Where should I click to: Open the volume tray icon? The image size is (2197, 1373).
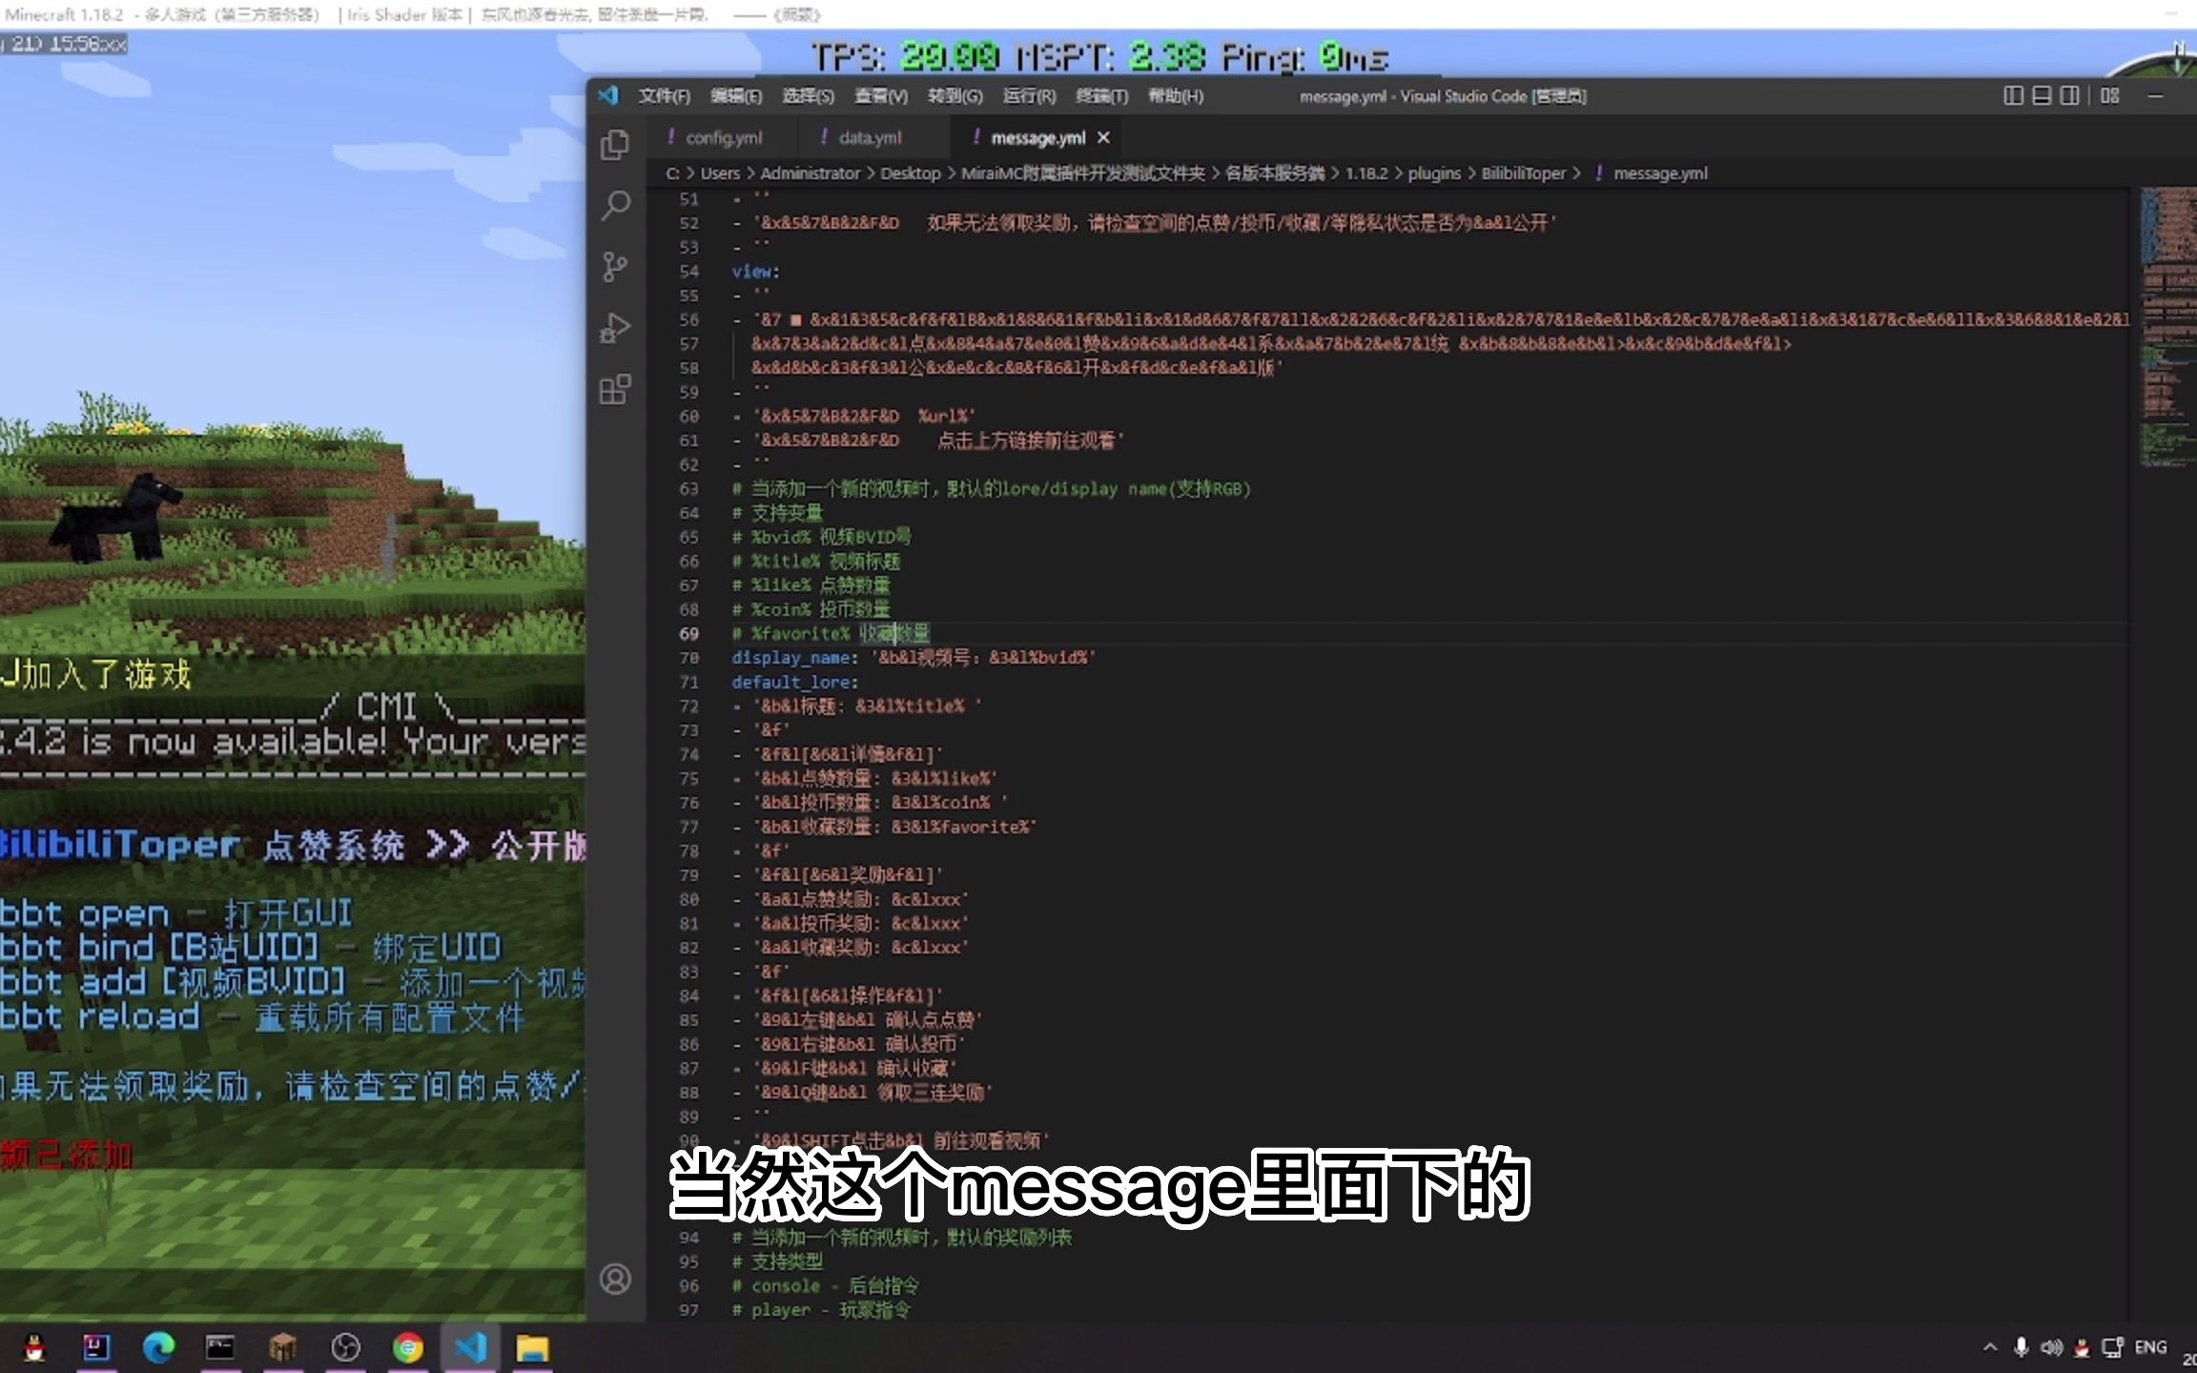click(2051, 1347)
